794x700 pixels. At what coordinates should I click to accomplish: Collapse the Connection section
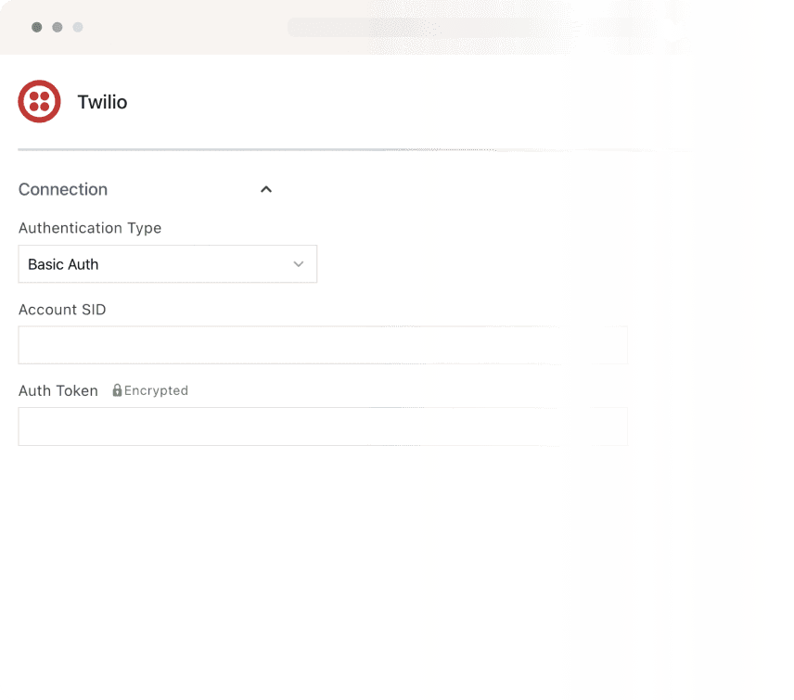click(266, 189)
